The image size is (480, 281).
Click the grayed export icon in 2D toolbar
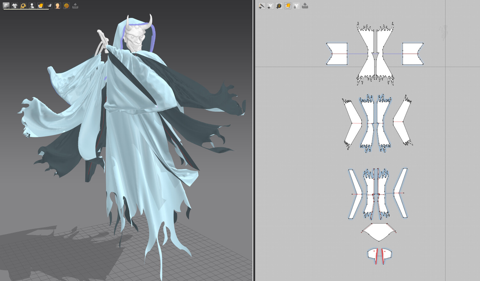point(304,5)
